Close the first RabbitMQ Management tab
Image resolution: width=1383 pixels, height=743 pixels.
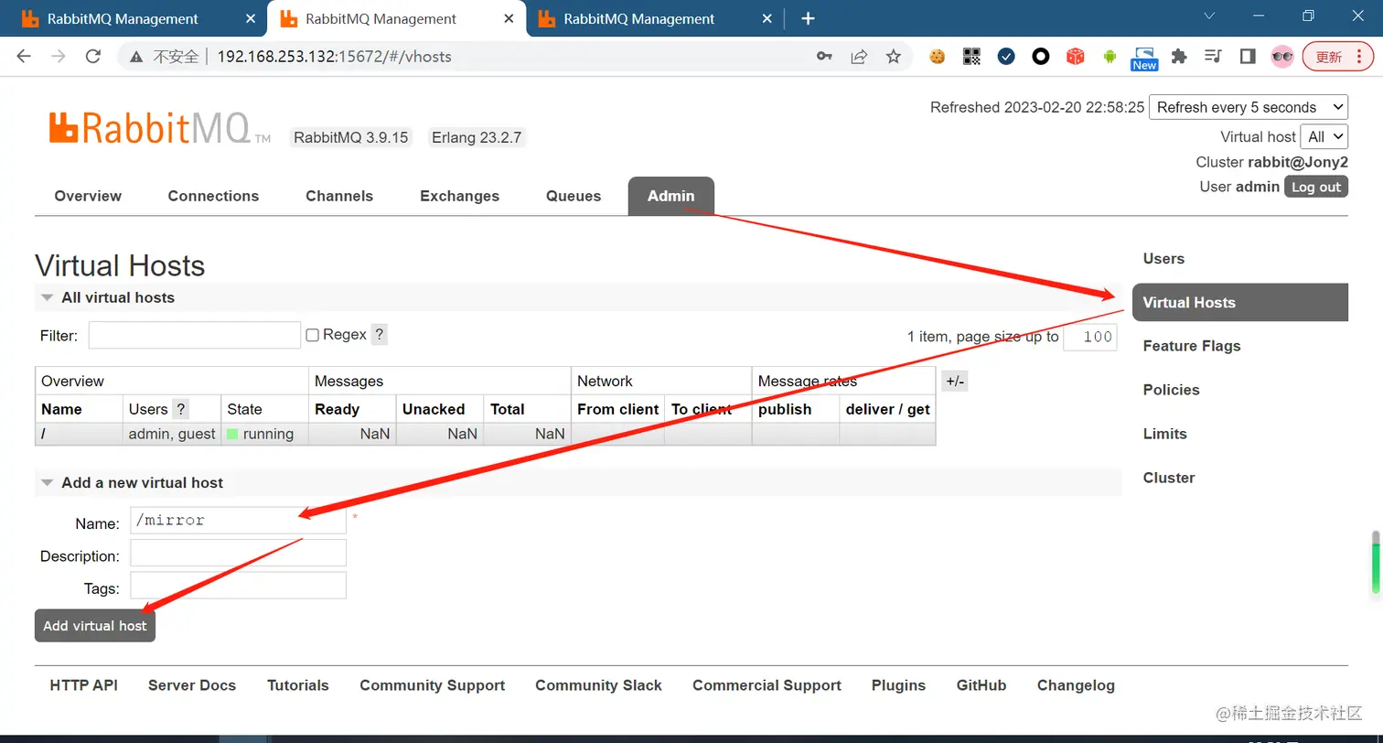(x=251, y=18)
